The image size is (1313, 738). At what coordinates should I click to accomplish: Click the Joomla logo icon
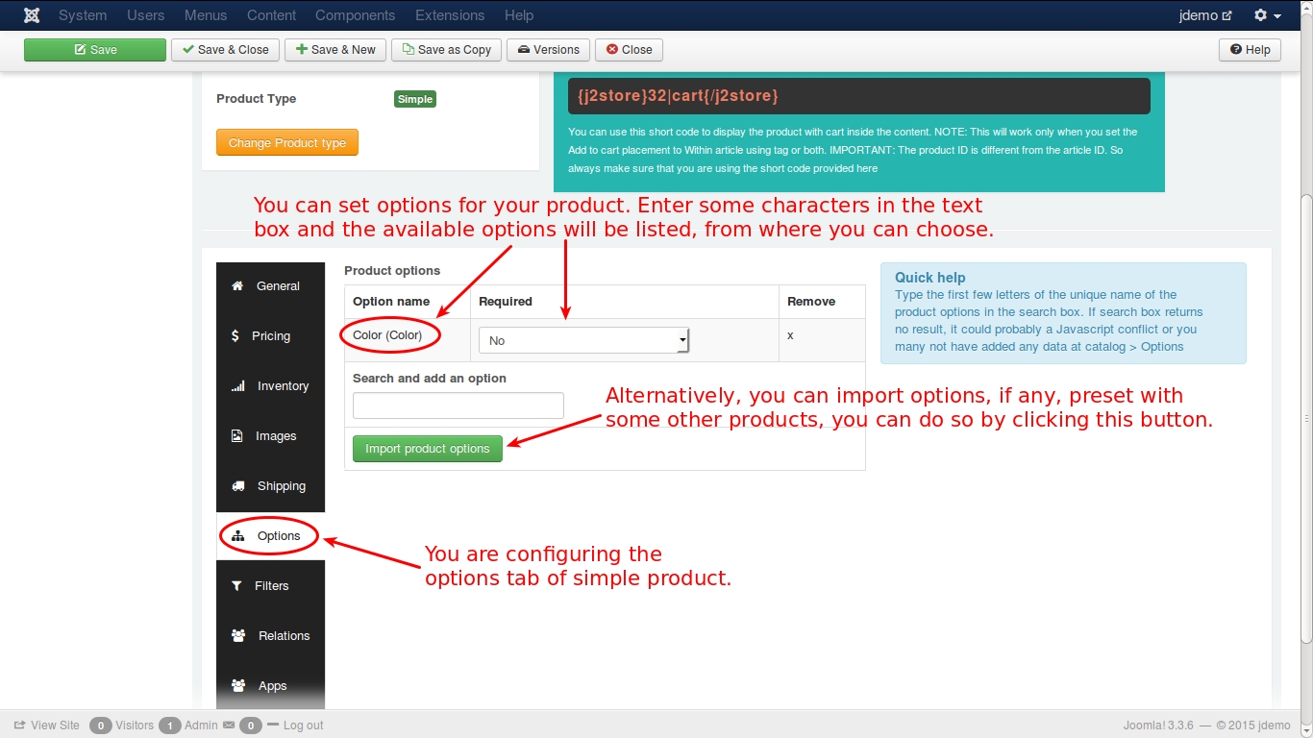[32, 15]
